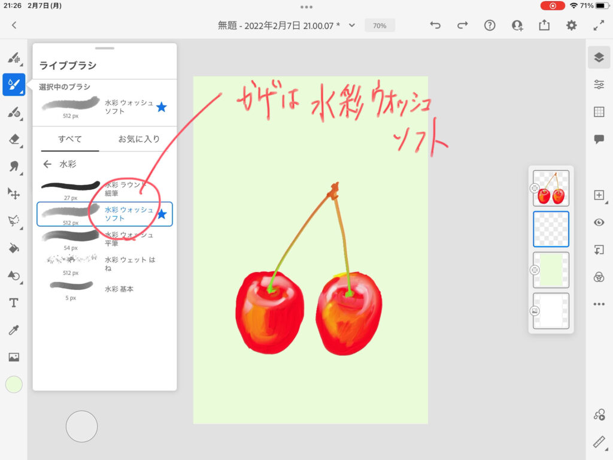Open app settings gear
The height and width of the screenshot is (460, 613).
click(572, 25)
